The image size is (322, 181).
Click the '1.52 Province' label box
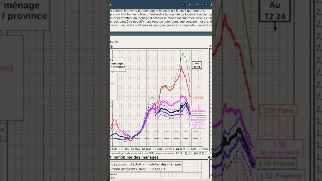click(x=198, y=117)
